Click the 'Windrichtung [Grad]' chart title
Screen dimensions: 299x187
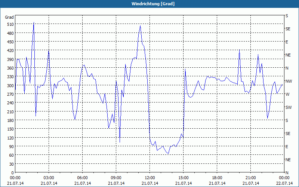click(x=153, y=4)
